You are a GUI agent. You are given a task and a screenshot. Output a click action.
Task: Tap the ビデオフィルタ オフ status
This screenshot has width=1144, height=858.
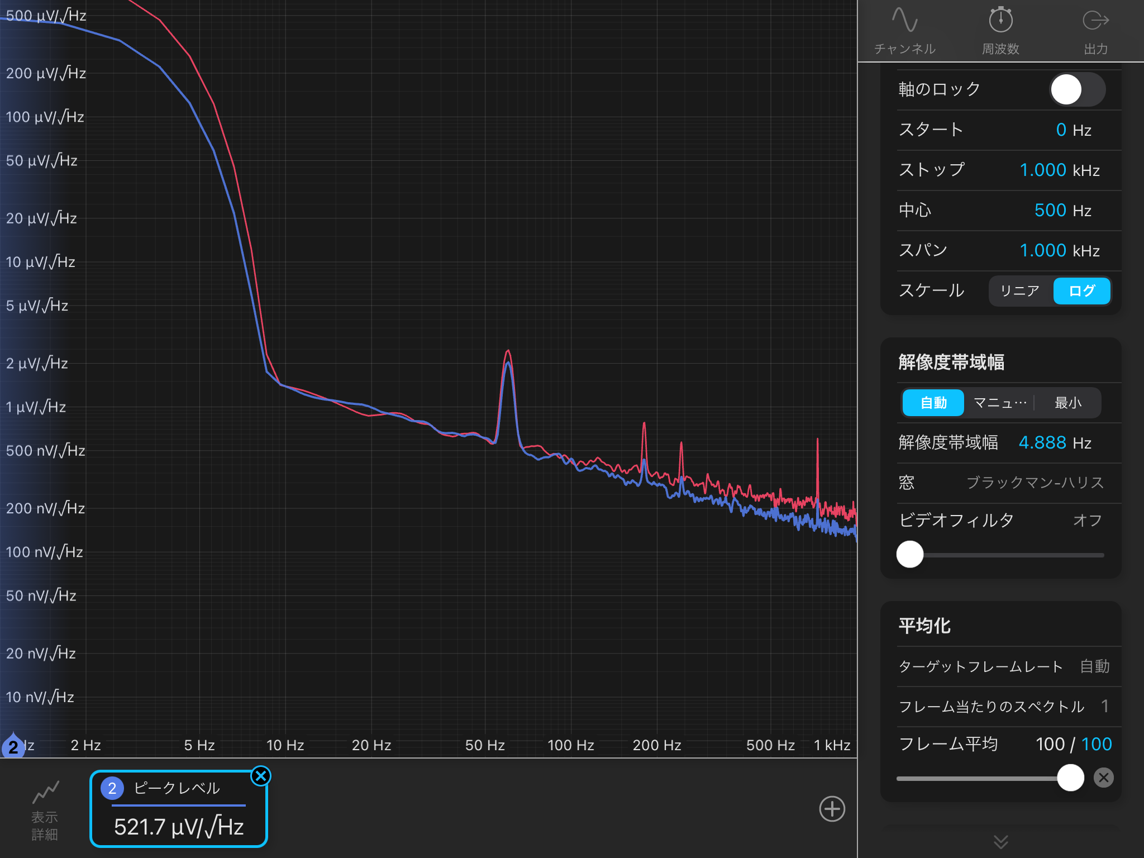[1087, 521]
